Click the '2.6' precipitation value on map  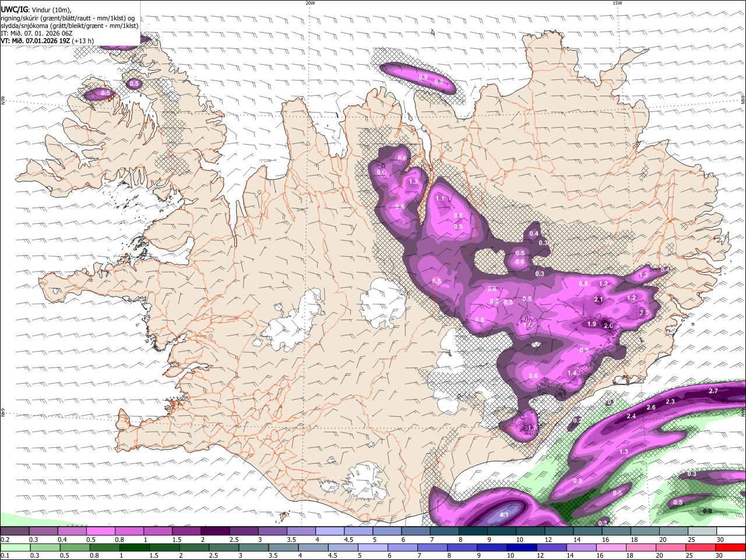pos(652,407)
